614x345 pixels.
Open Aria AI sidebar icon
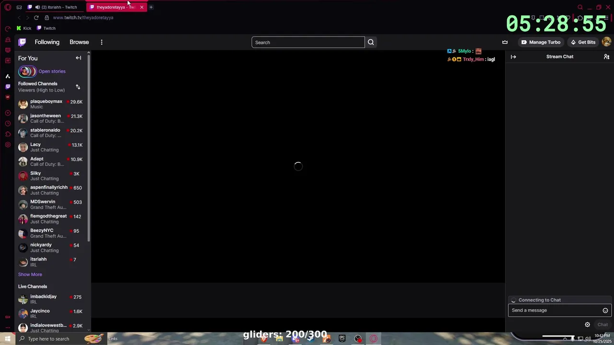coord(8,76)
